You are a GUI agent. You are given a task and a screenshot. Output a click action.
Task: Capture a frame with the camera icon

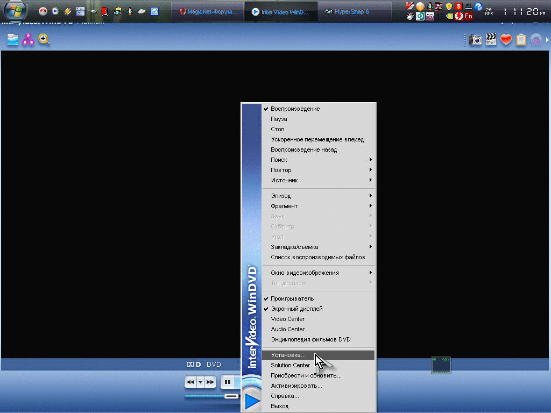pyautogui.click(x=475, y=40)
